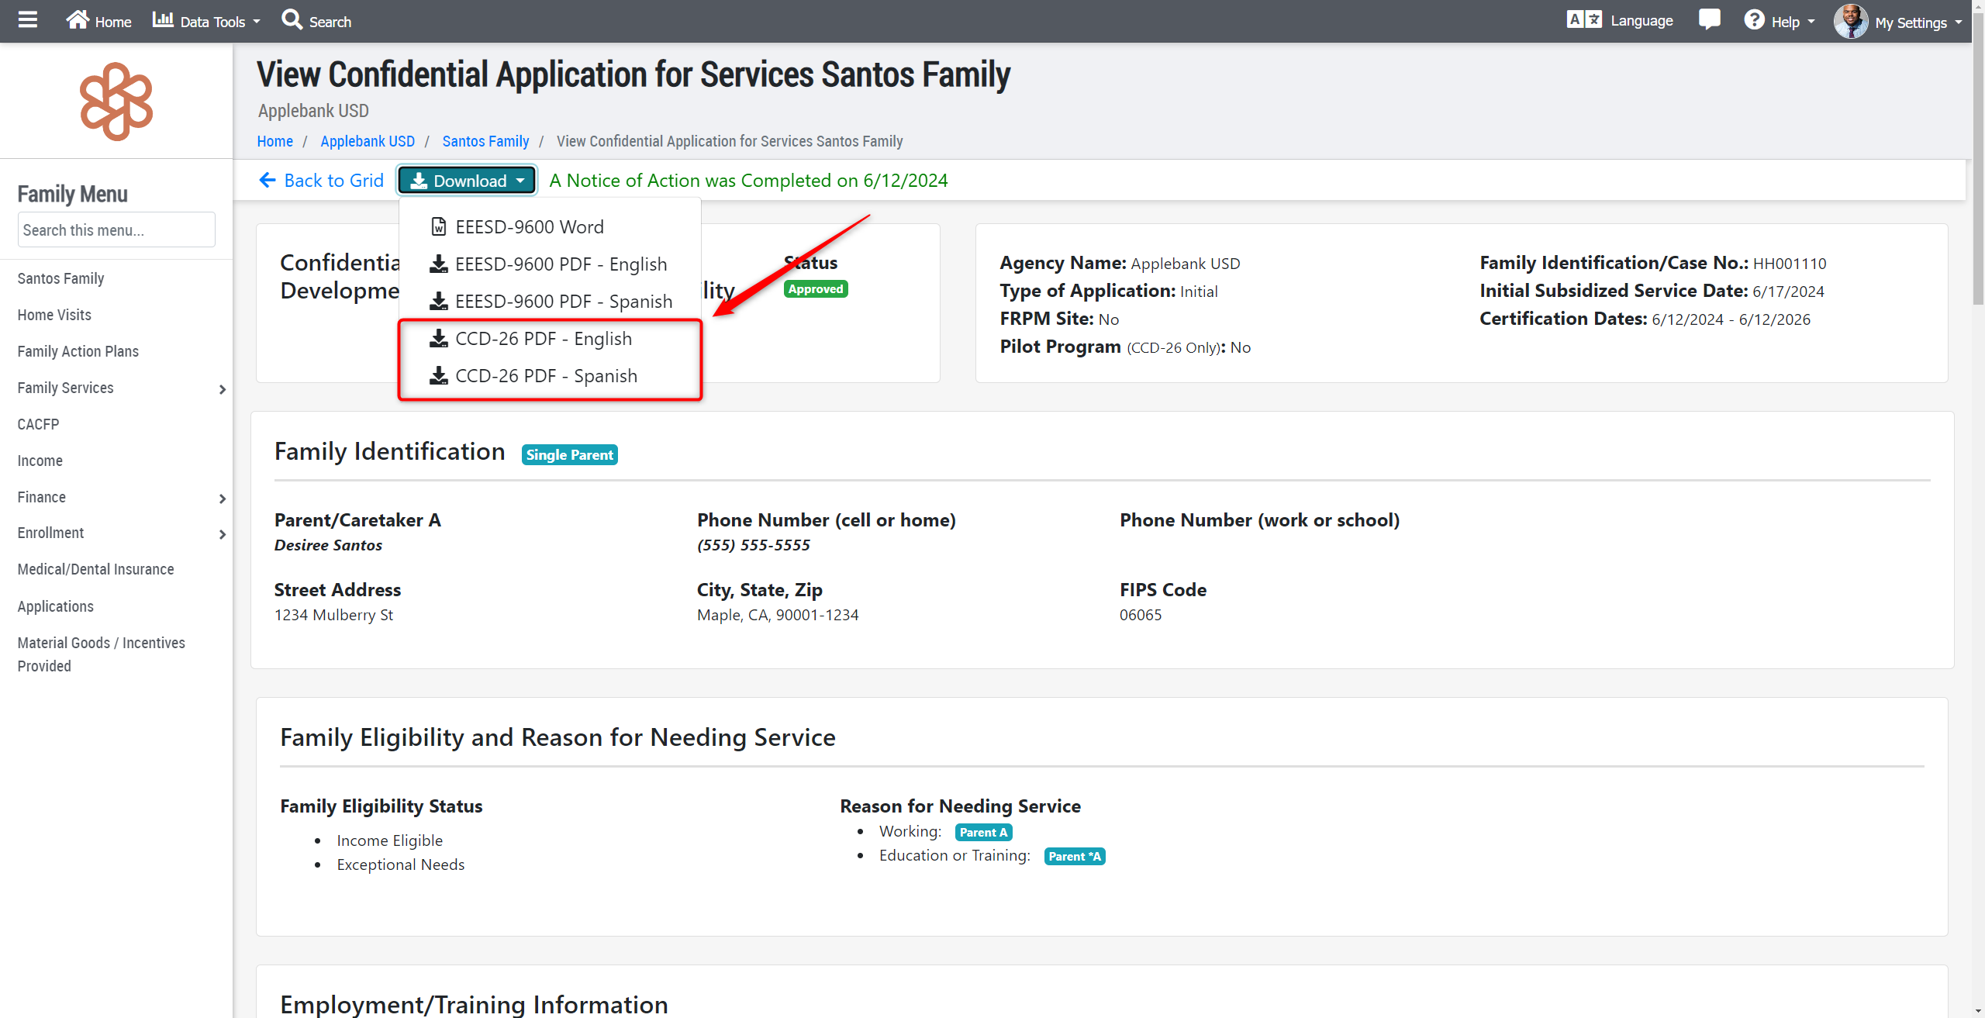
Task: Click the user profile avatar
Action: pos(1850,22)
